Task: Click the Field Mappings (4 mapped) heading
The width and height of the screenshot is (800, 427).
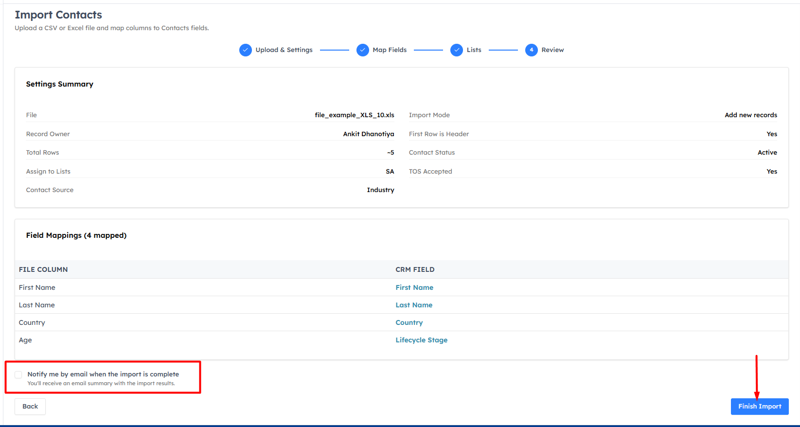Action: pyautogui.click(x=76, y=235)
